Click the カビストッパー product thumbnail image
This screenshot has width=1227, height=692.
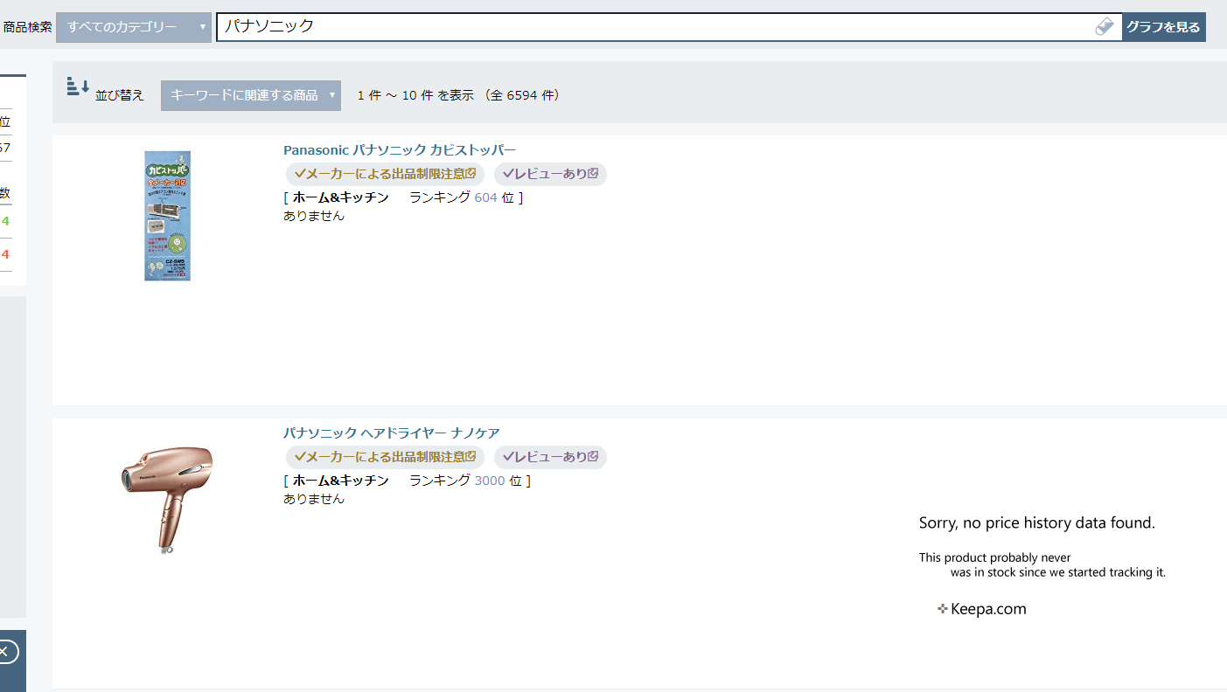[167, 216]
